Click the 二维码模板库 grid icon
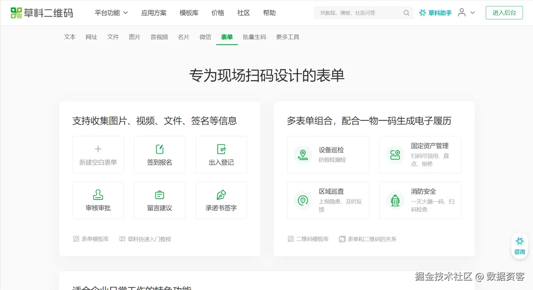Image resolution: width=533 pixels, height=290 pixels. coord(291,239)
